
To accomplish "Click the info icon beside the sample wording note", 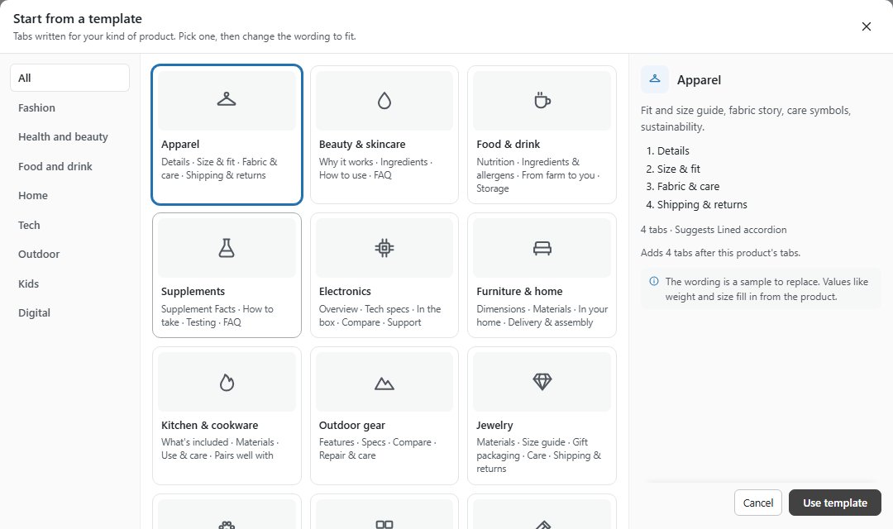I will (654, 281).
